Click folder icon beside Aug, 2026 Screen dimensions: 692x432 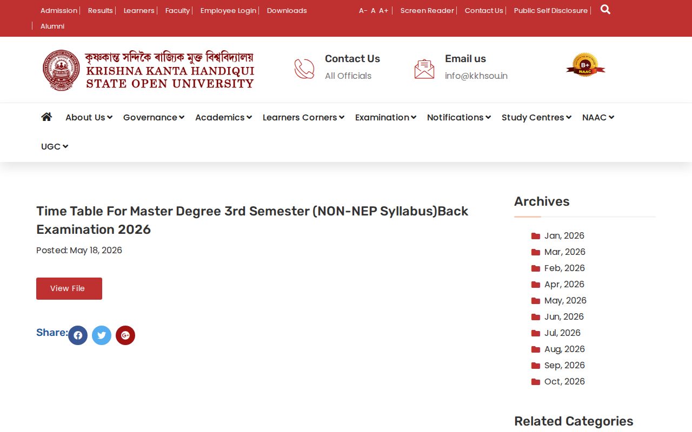[536, 349]
